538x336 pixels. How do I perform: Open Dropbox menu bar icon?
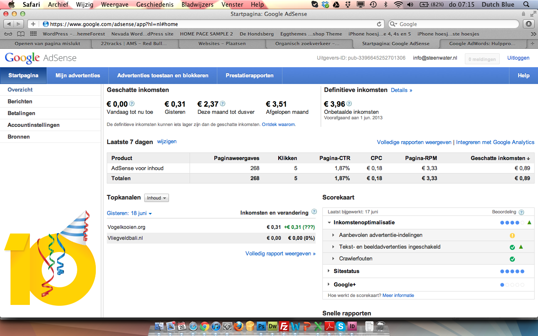coord(325,5)
